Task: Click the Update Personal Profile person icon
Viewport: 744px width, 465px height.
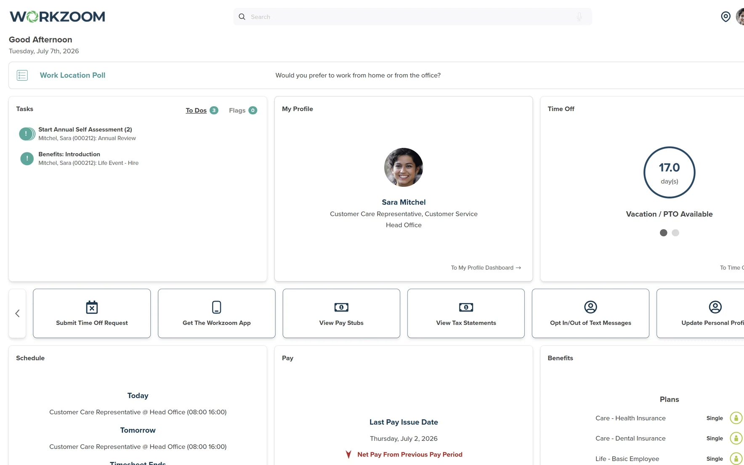Action: click(715, 307)
